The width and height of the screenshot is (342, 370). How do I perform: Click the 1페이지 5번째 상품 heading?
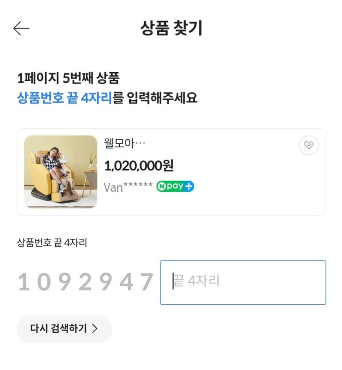(68, 78)
